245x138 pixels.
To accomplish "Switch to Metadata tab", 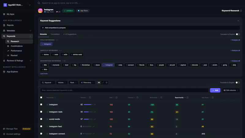I will click(43, 34).
